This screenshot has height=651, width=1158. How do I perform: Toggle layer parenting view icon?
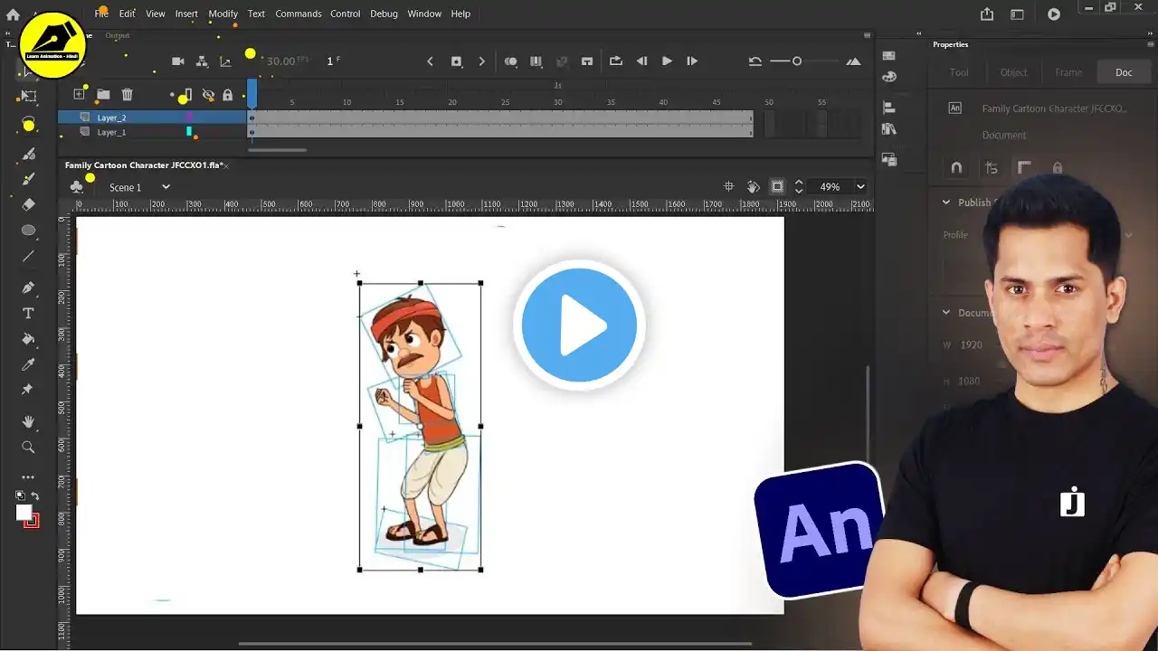[x=201, y=61]
